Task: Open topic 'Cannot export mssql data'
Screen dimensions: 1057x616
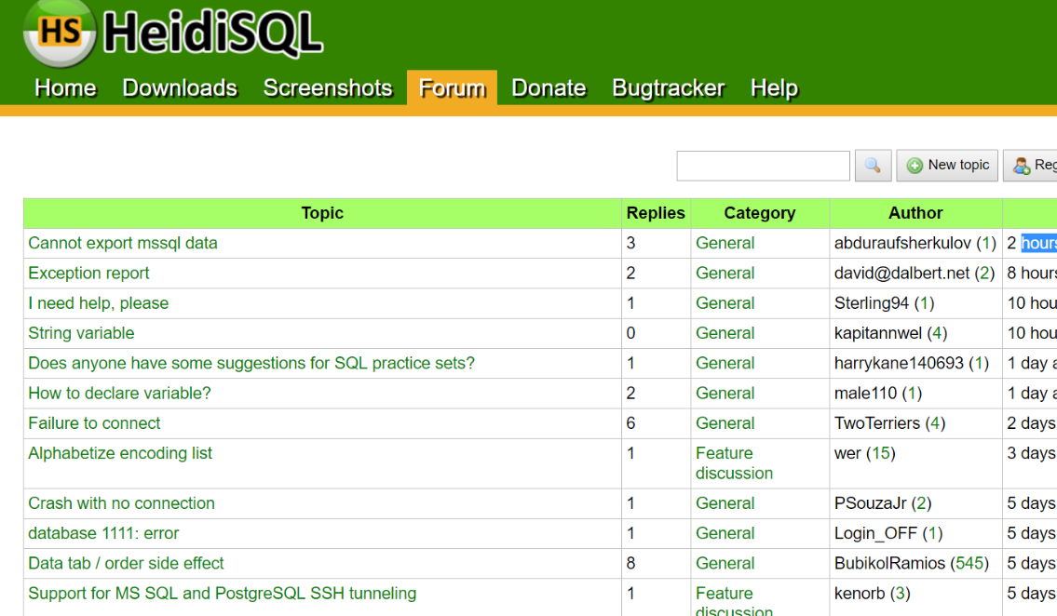Action: [x=123, y=243]
